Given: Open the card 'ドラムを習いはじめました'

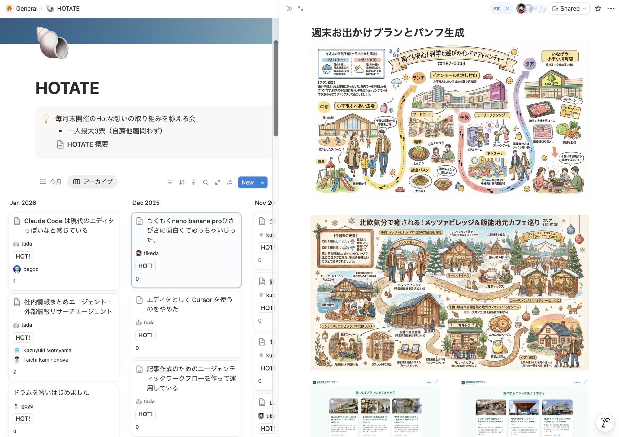Looking at the screenshot, I should pyautogui.click(x=64, y=411).
